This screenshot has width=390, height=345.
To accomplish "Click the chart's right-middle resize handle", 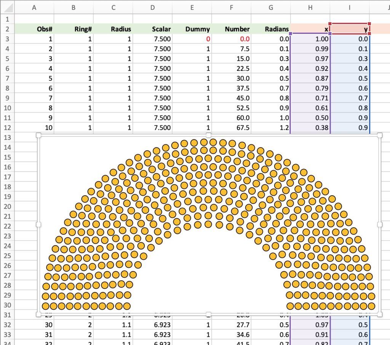I will click(x=380, y=225).
